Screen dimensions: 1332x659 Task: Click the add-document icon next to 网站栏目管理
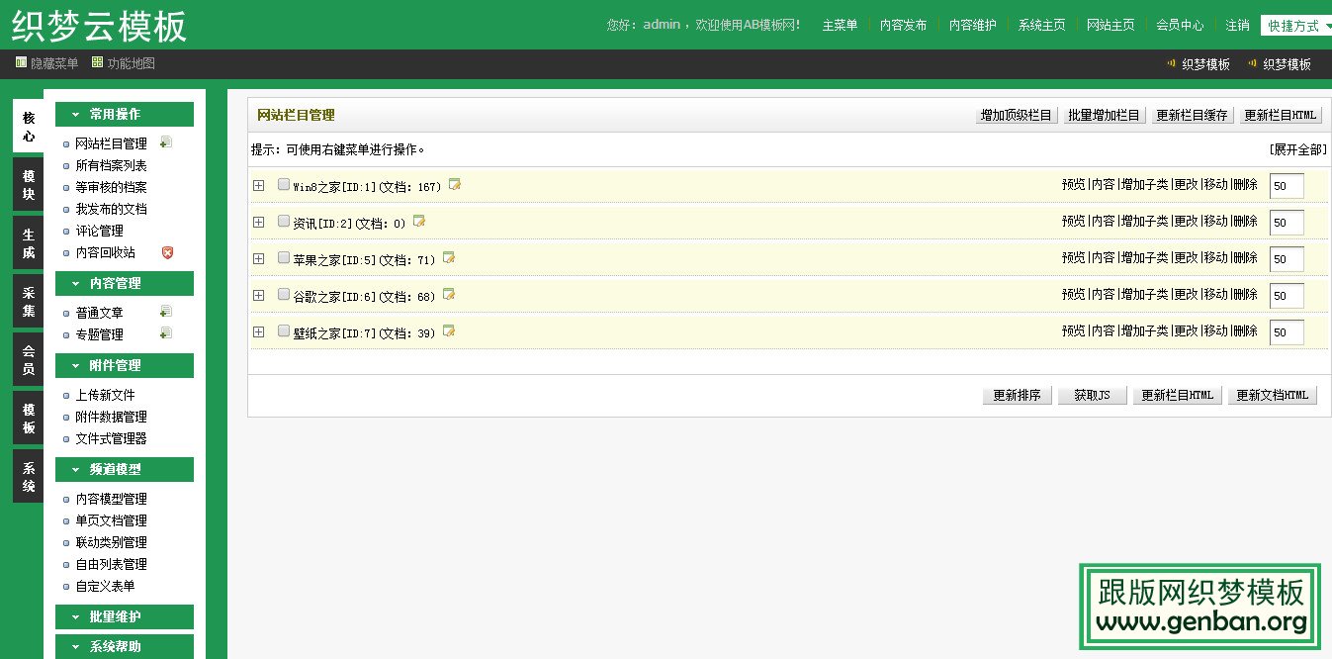166,141
